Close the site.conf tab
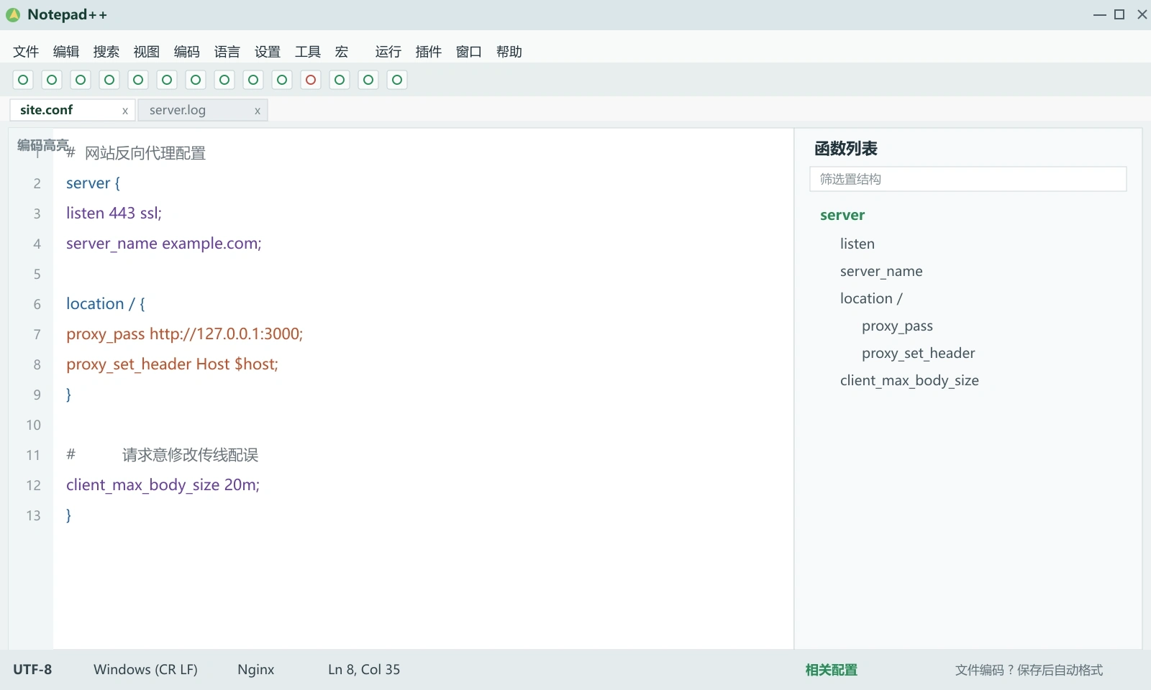The height and width of the screenshot is (690, 1151). click(x=125, y=111)
